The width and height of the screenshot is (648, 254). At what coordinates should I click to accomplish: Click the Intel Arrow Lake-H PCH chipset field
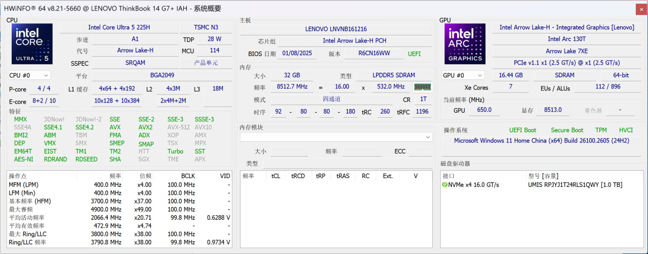(355, 41)
